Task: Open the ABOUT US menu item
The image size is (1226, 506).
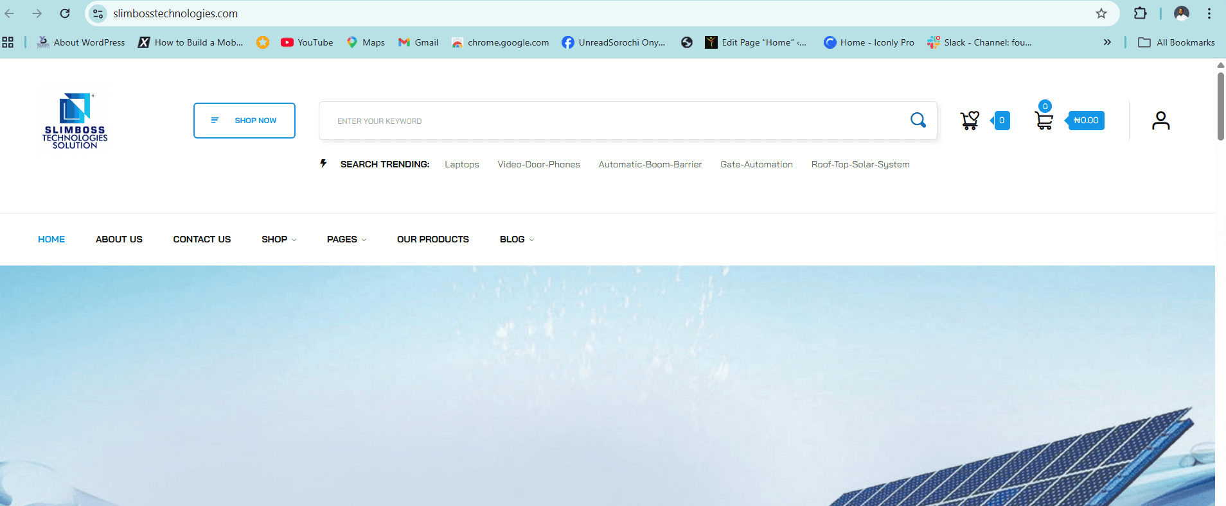Action: click(x=119, y=239)
